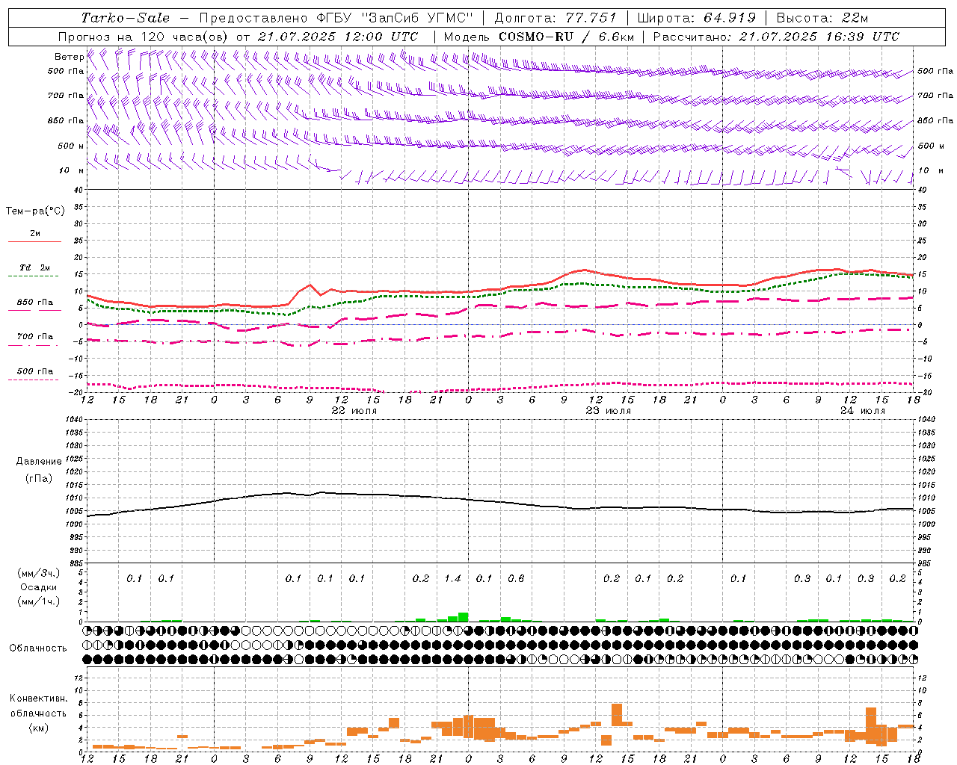Click the (мм/3ч.) precipitation unit label
The width and height of the screenshot is (957, 765).
(x=37, y=573)
